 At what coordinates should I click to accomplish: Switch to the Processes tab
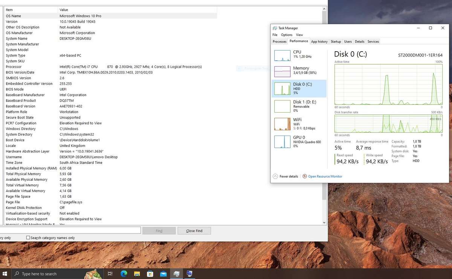click(279, 41)
